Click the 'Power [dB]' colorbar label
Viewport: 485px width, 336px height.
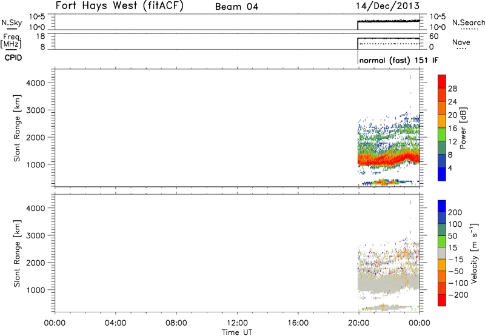463,128
